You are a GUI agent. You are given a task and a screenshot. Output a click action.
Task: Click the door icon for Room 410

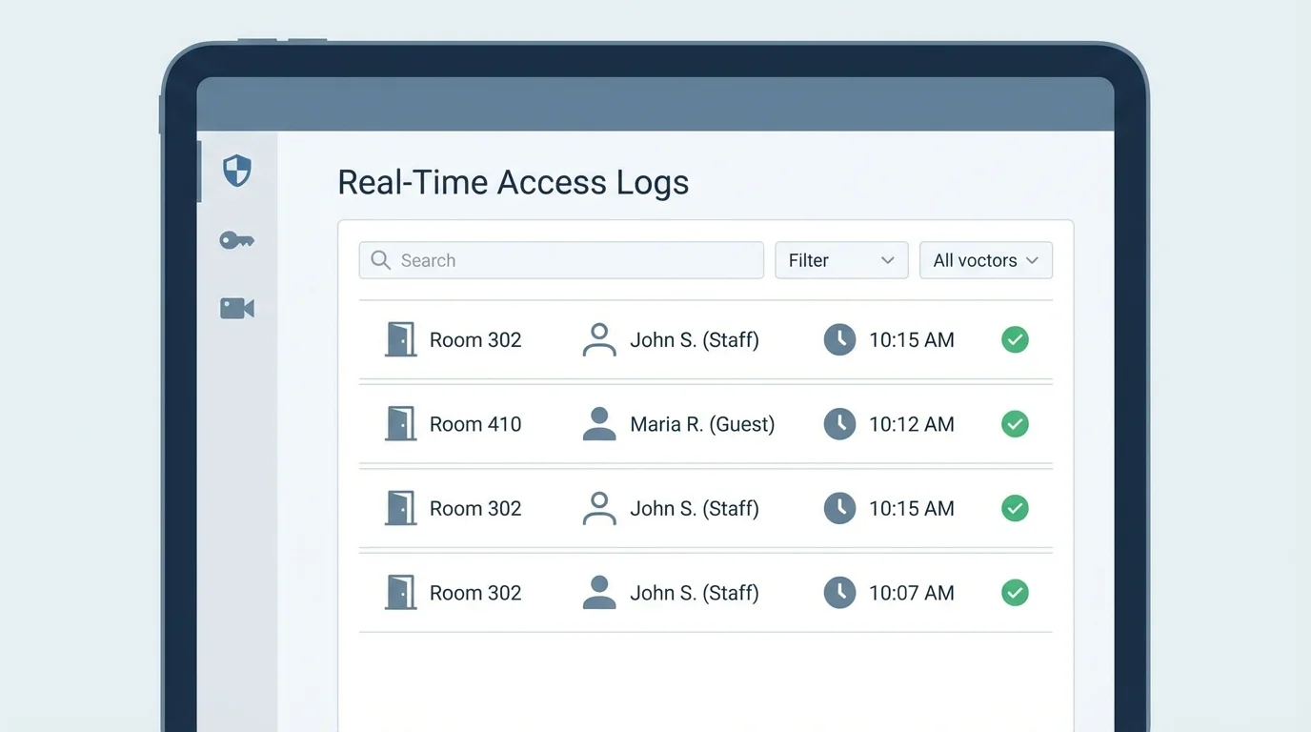[400, 423]
